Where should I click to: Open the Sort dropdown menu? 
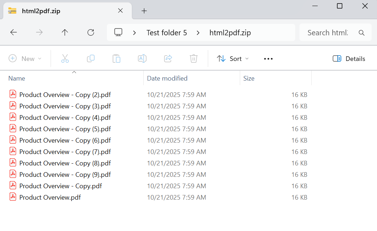point(233,58)
